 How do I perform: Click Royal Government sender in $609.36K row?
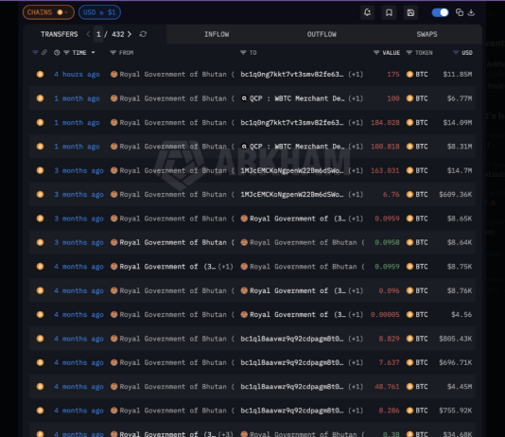click(173, 195)
